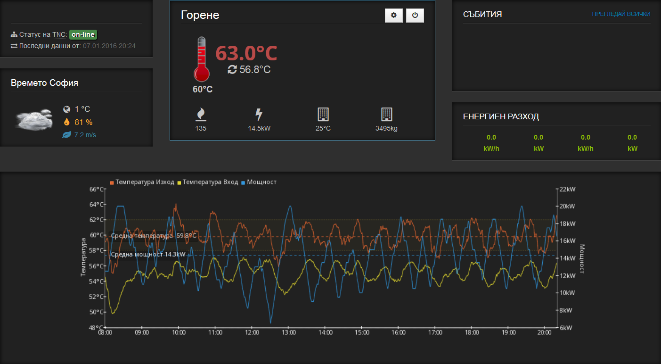Open settings with the gear button
The image size is (661, 364).
(x=393, y=15)
